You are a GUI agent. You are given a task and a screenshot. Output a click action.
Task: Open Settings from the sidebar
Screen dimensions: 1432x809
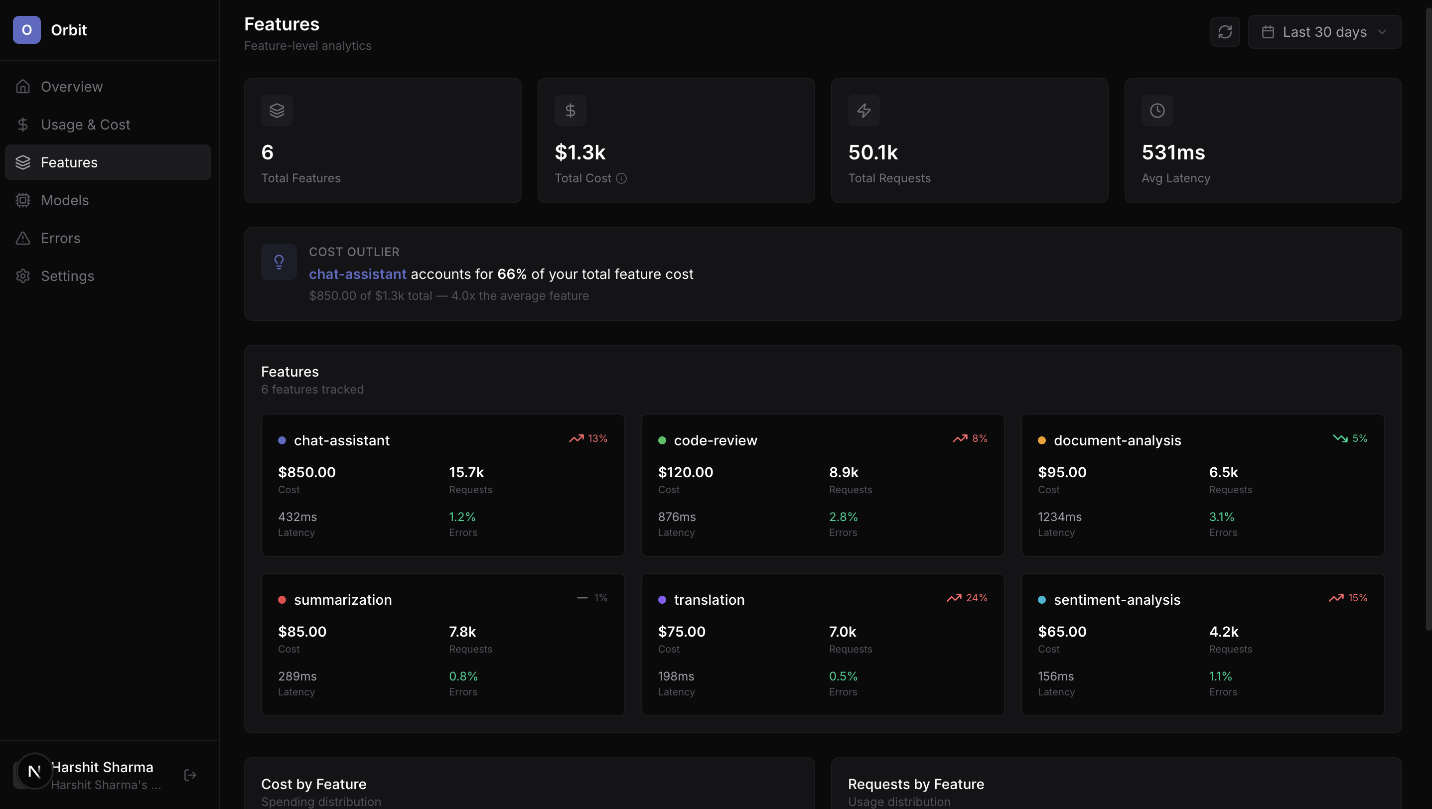(67, 275)
